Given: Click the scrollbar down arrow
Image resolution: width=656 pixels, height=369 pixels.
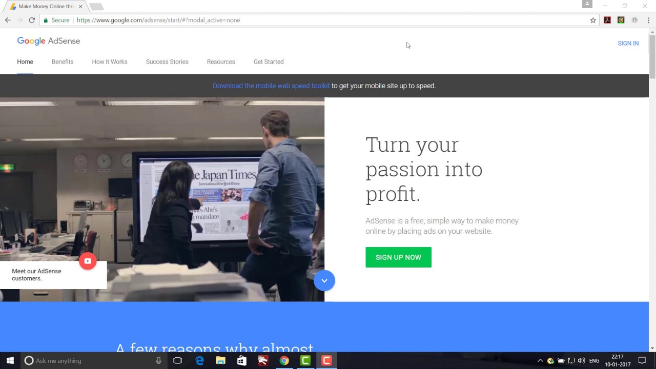Looking at the screenshot, I should [652, 348].
